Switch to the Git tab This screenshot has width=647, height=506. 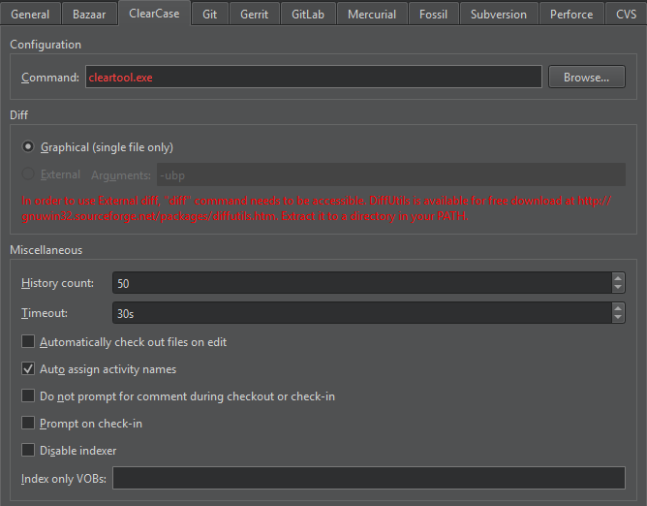click(209, 15)
